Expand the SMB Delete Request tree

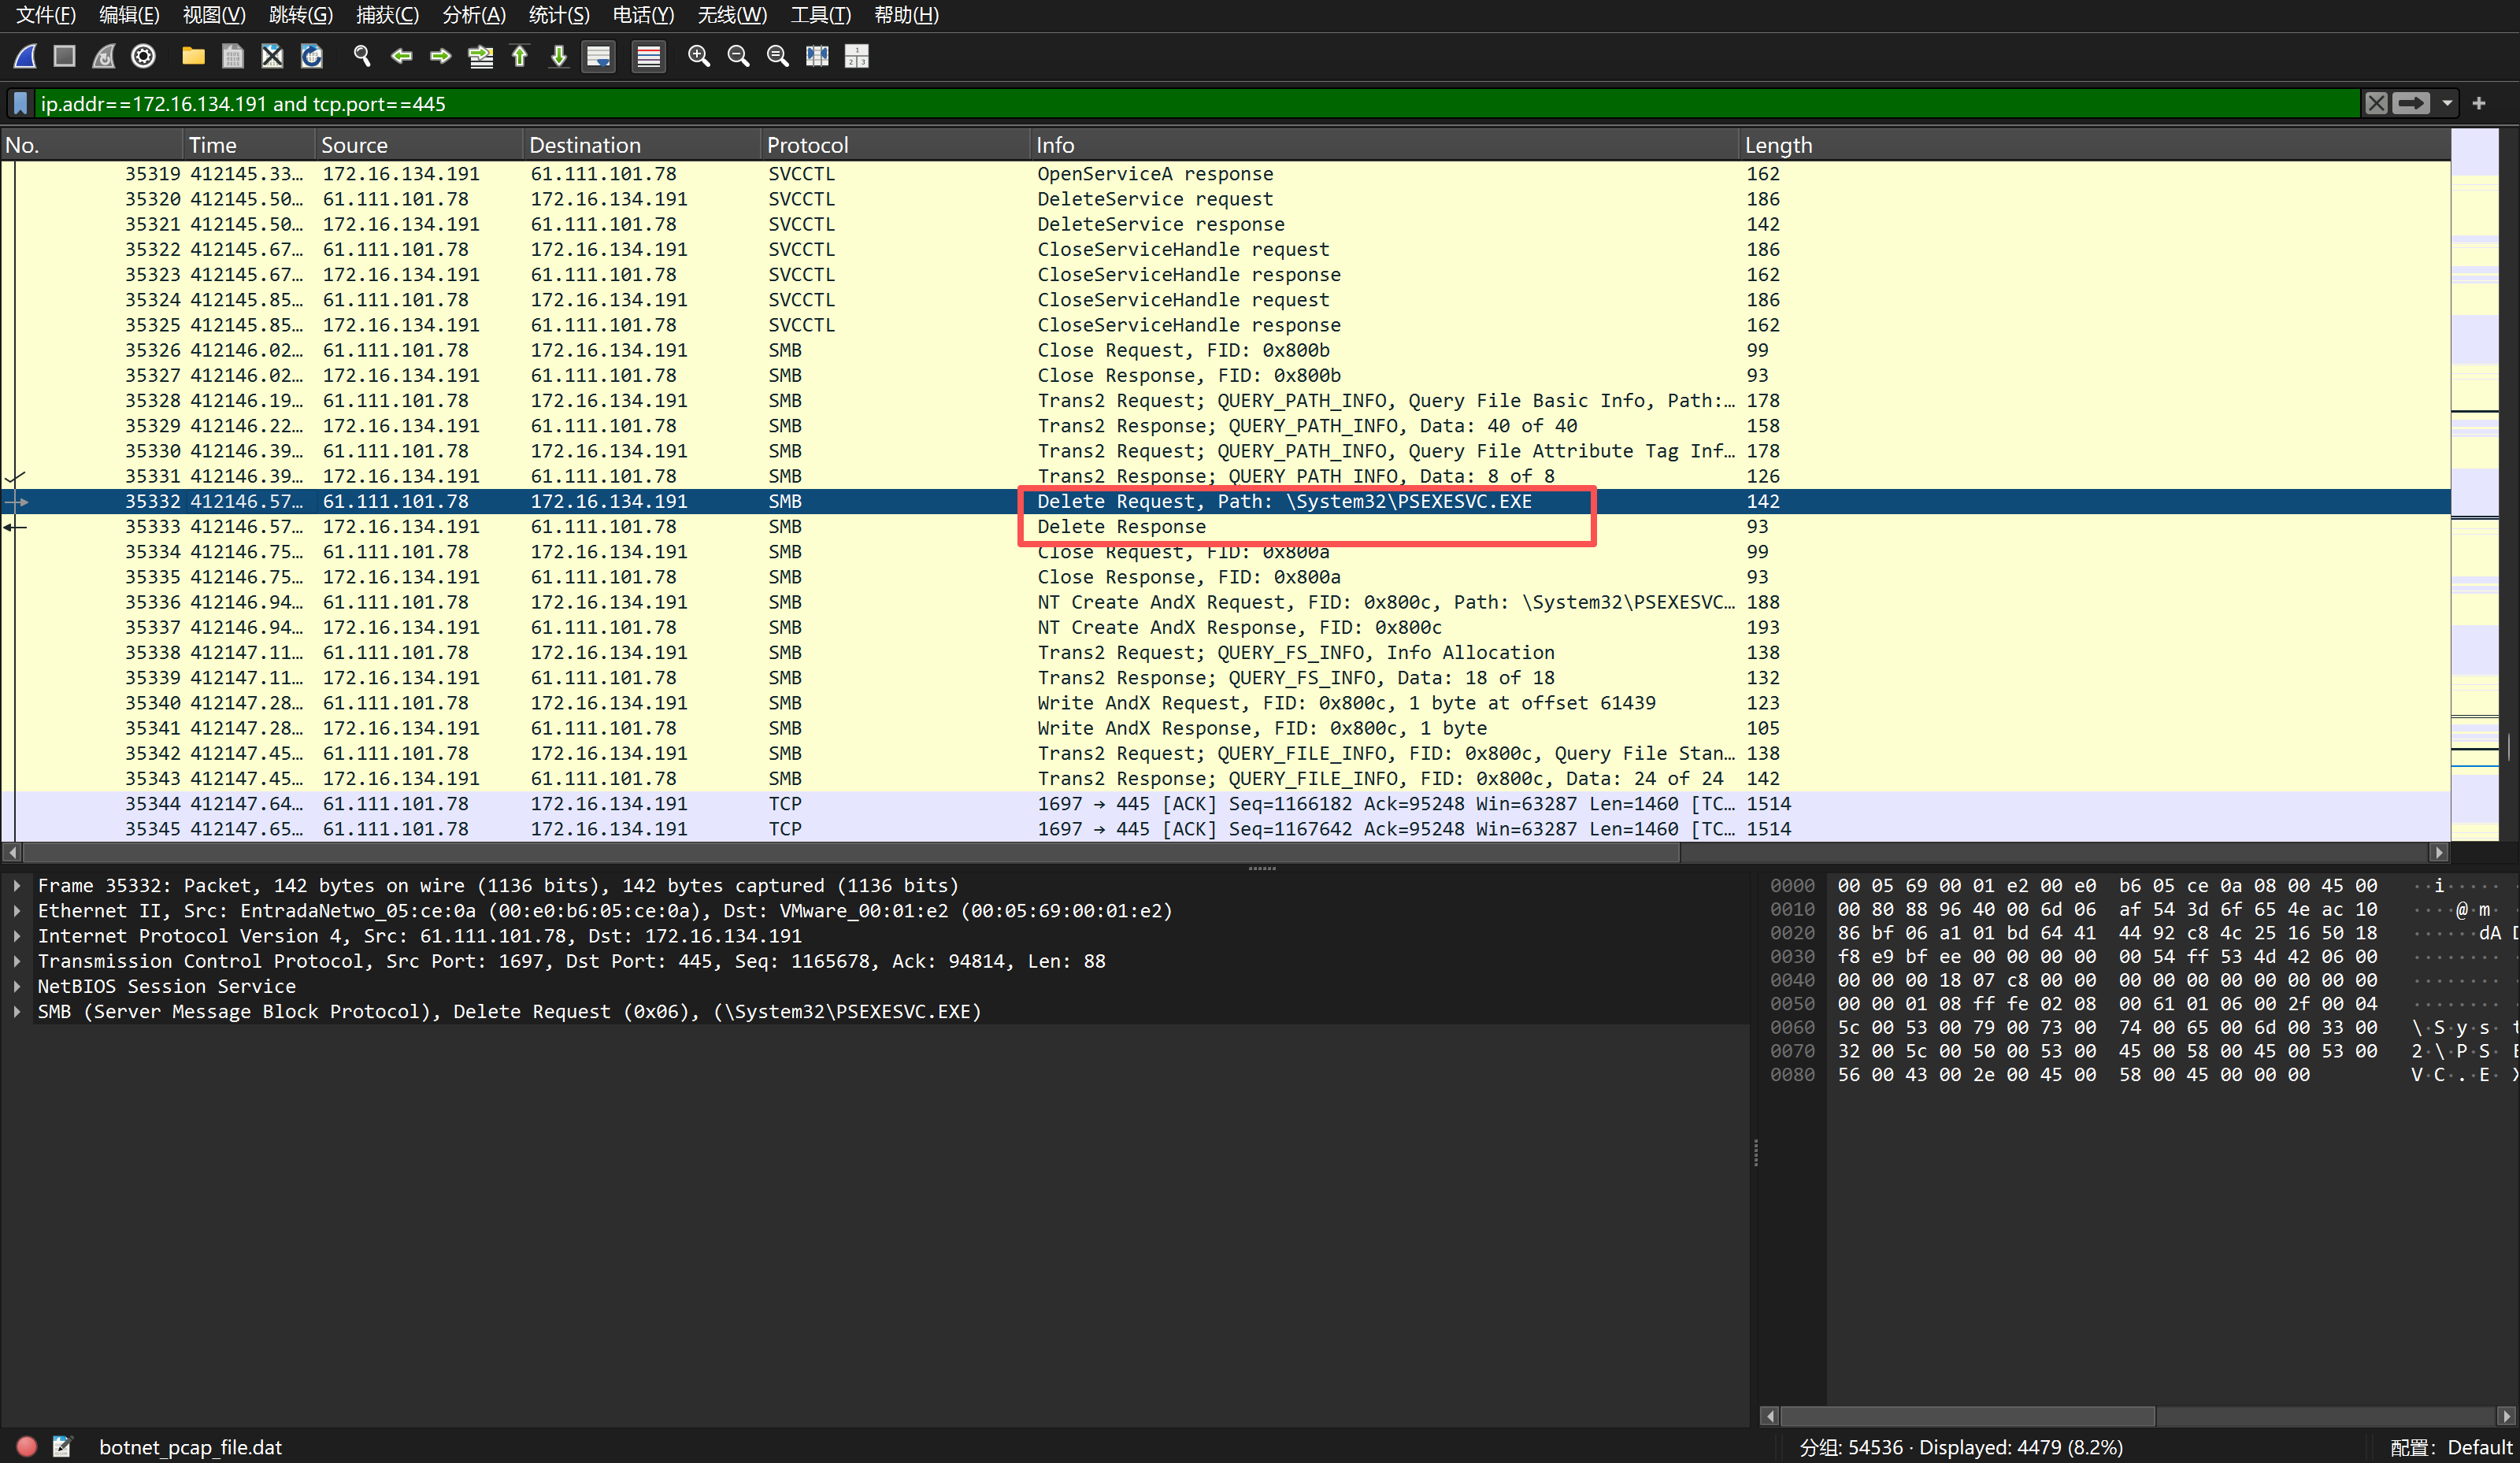(17, 1012)
